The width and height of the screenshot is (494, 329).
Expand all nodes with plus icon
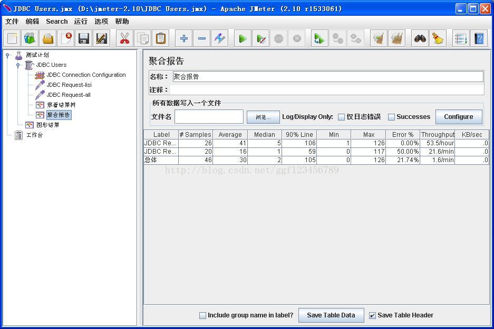tap(183, 38)
